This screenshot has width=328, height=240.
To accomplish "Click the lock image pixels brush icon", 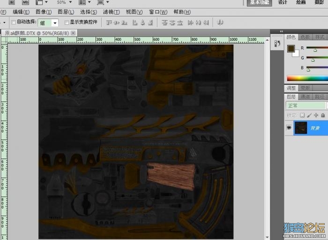I will tap(309, 115).
